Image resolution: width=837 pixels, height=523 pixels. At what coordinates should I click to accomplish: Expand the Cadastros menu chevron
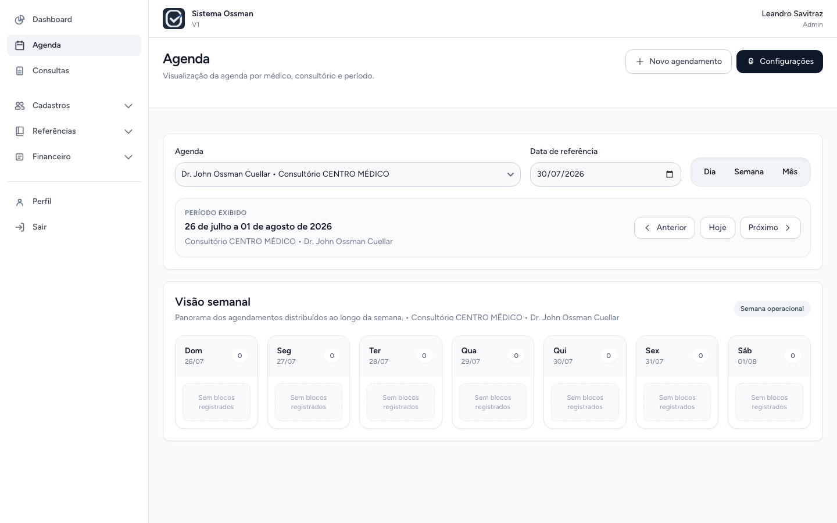click(128, 106)
